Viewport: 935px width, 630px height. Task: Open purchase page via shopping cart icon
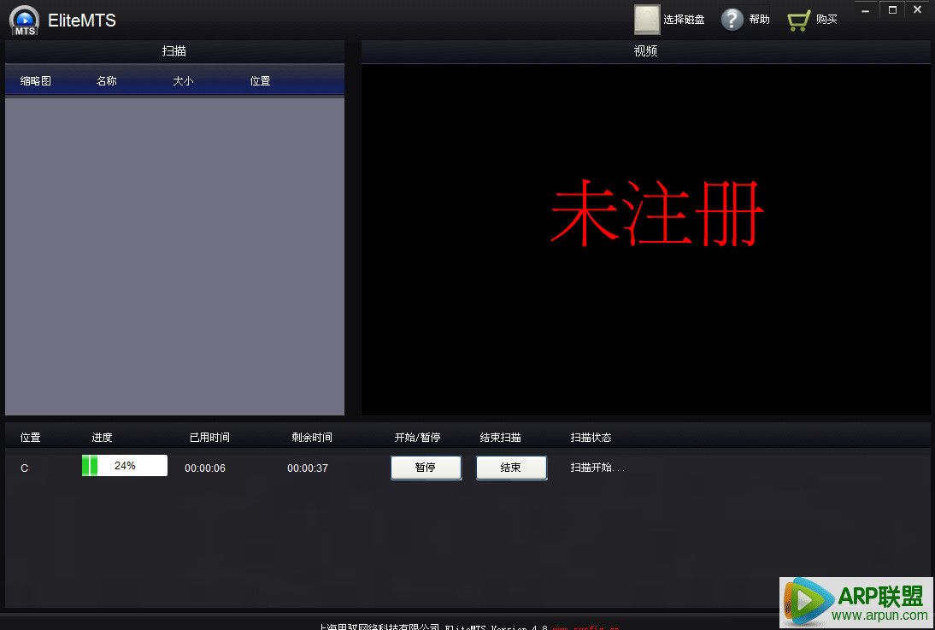(798, 19)
